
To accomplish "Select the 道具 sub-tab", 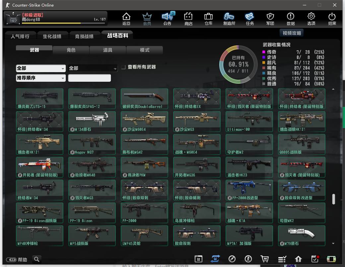I will (107, 50).
